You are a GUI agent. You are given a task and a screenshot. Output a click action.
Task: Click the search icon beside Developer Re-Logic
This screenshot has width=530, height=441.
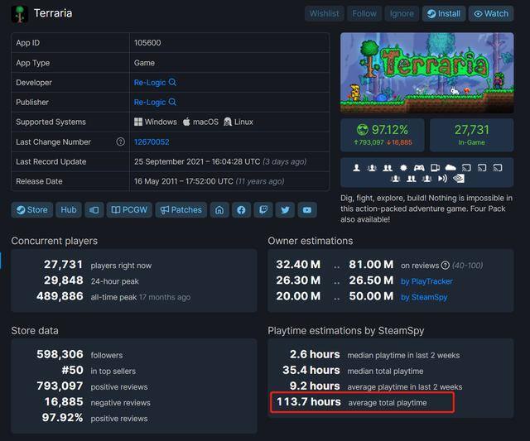pos(172,82)
